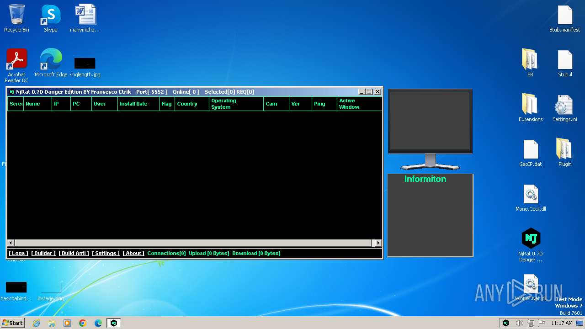The image size is (585, 329).
Task: Open the [About] menu item
Action: pyautogui.click(x=133, y=253)
